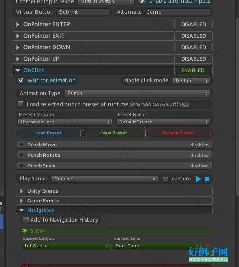Toggle the Punch Rotate status dot
Image resolution: width=239 pixels, height=267 pixels.
[22, 155]
